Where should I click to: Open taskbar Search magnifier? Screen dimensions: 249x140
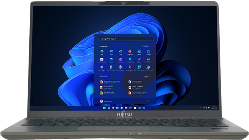coord(109,108)
